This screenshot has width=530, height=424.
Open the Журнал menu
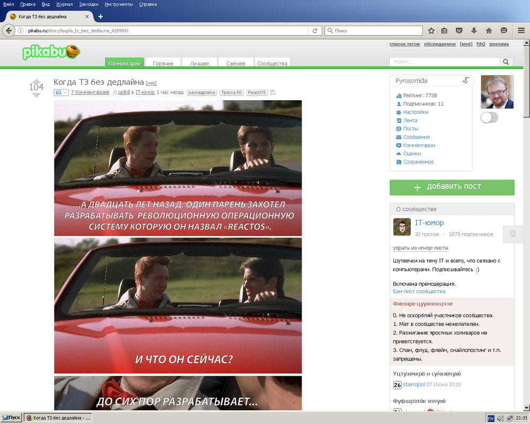pos(64,4)
